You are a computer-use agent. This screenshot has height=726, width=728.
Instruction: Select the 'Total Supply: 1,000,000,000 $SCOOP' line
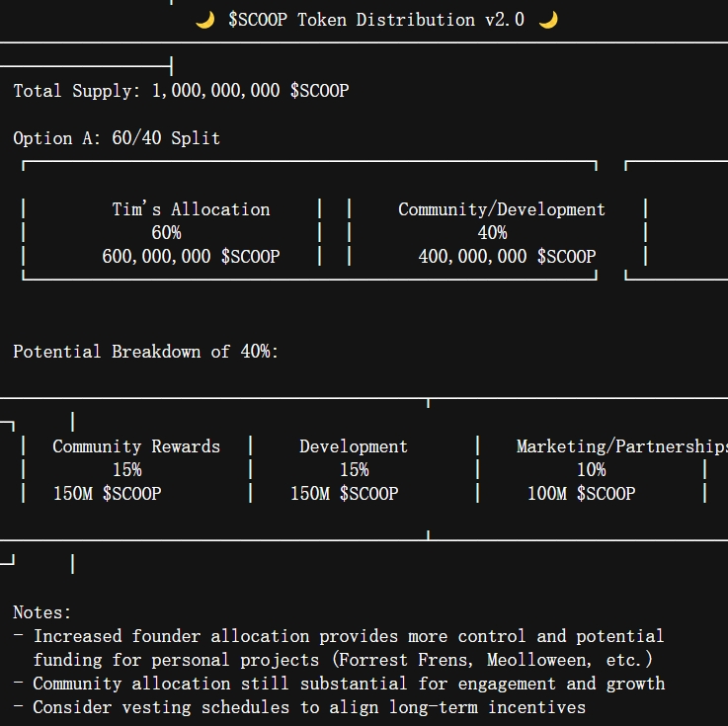click(x=181, y=91)
